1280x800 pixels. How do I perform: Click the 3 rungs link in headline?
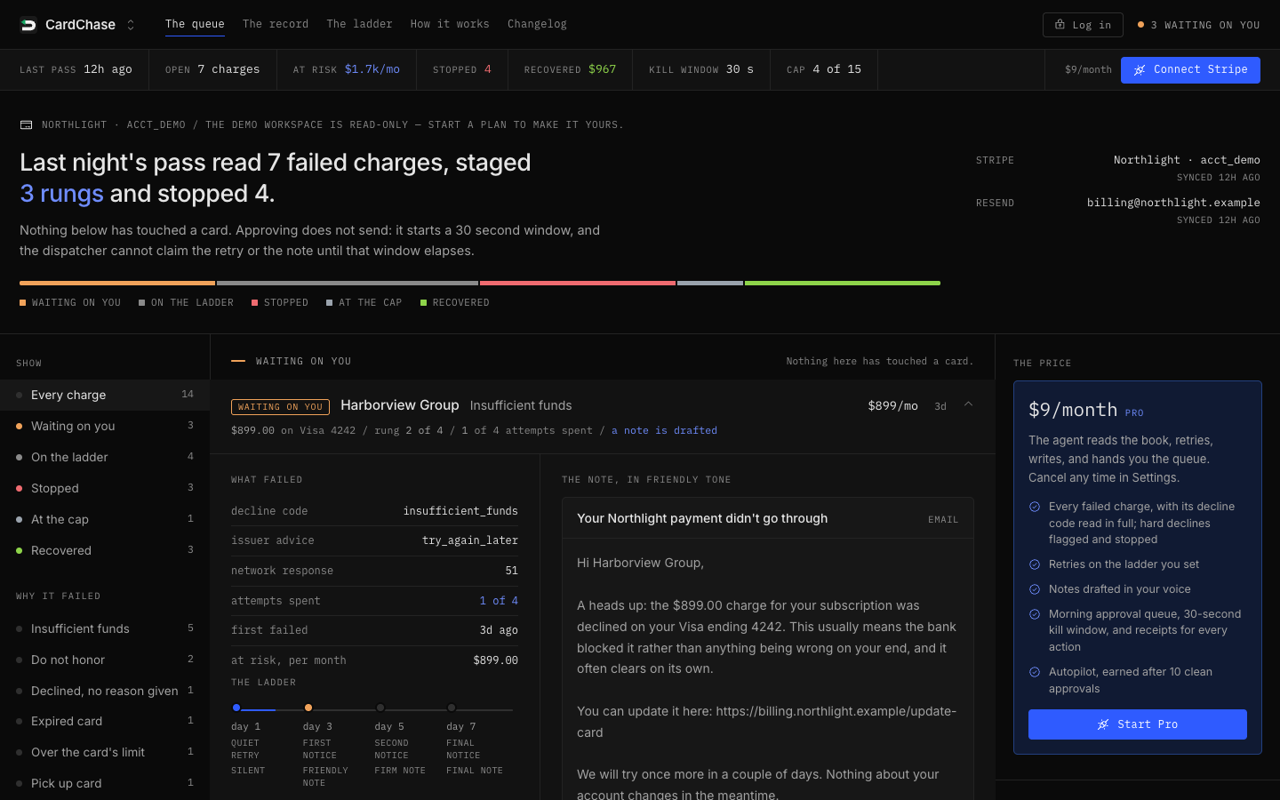61,194
